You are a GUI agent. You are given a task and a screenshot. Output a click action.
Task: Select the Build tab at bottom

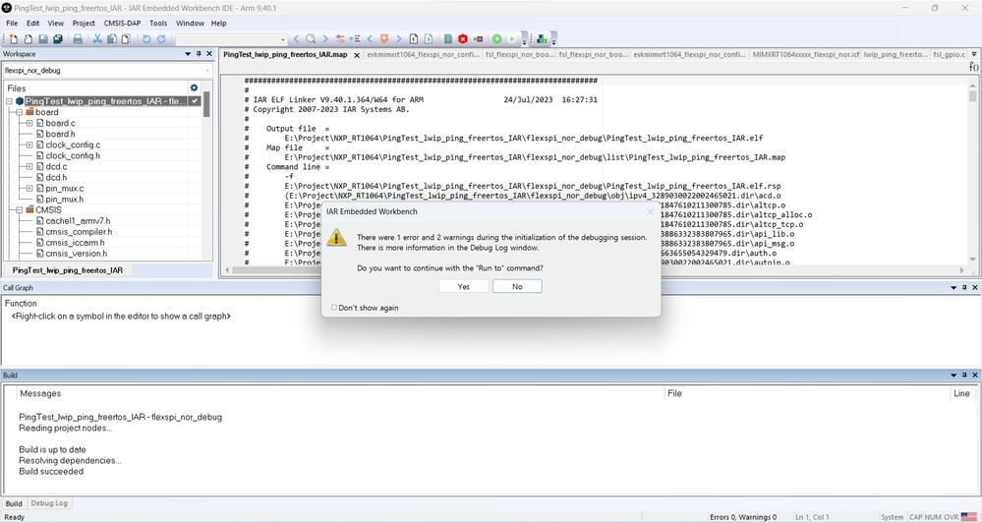tap(14, 503)
